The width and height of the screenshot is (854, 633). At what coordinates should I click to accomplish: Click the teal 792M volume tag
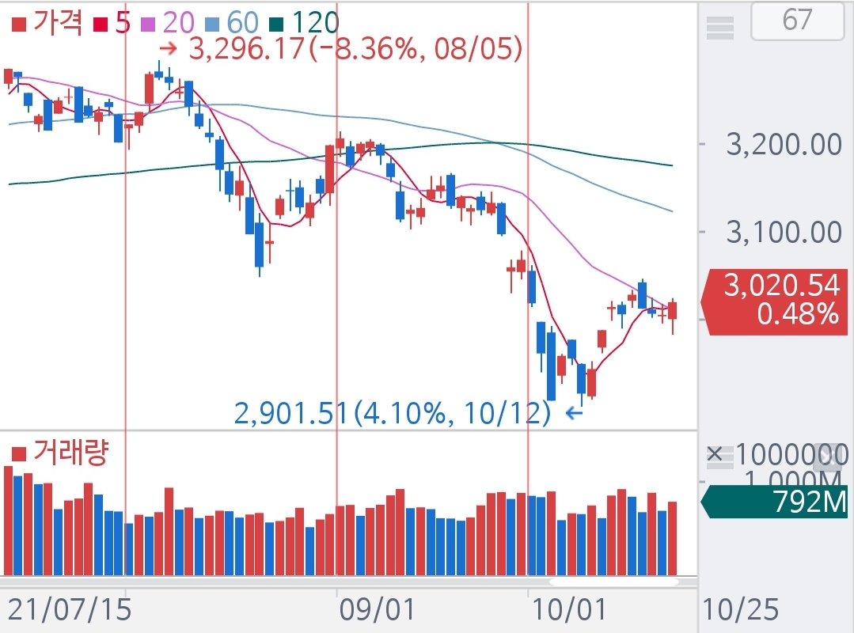coord(774,502)
